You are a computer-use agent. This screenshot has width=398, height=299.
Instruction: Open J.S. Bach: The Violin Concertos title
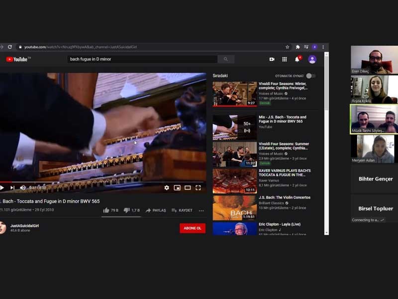285,197
